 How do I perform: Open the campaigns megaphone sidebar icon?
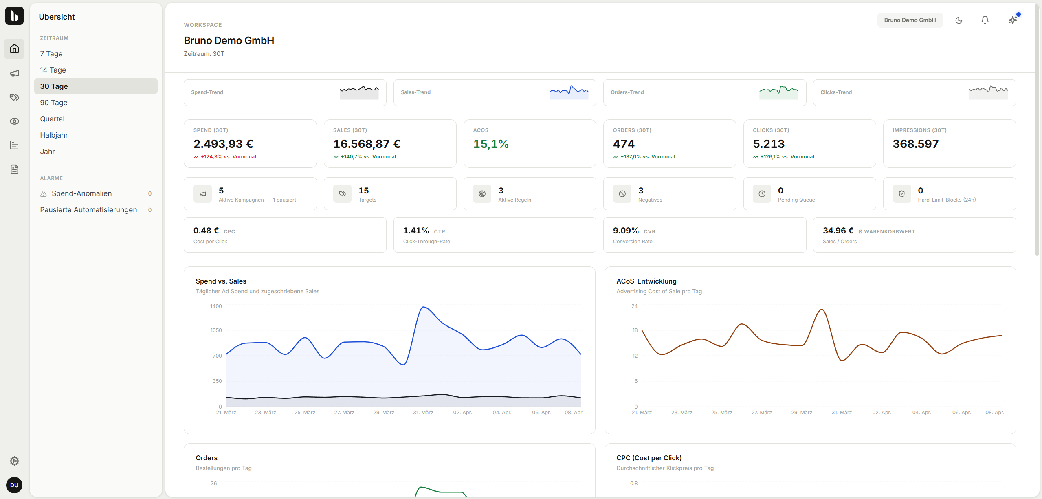point(14,73)
